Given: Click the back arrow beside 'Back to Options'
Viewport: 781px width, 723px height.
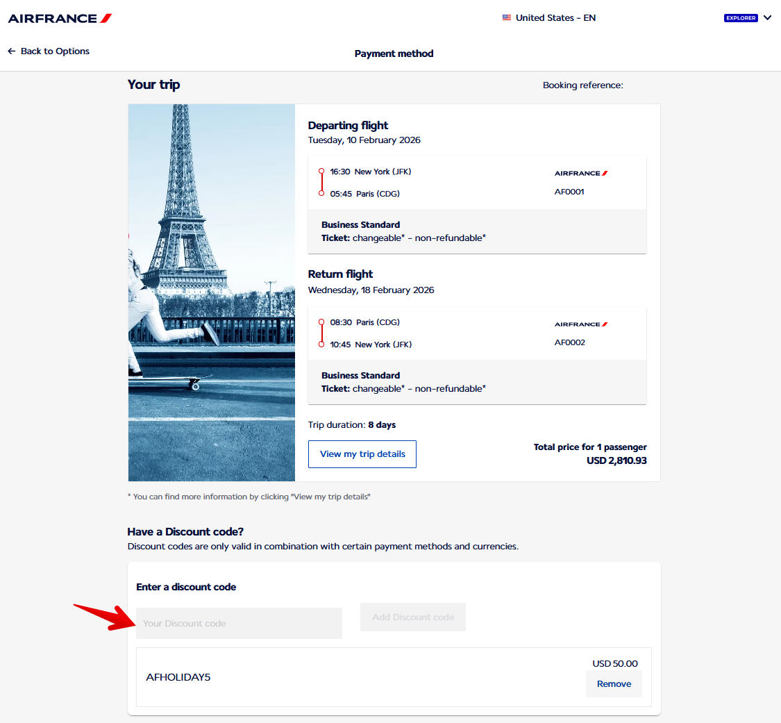Looking at the screenshot, I should click(x=11, y=51).
